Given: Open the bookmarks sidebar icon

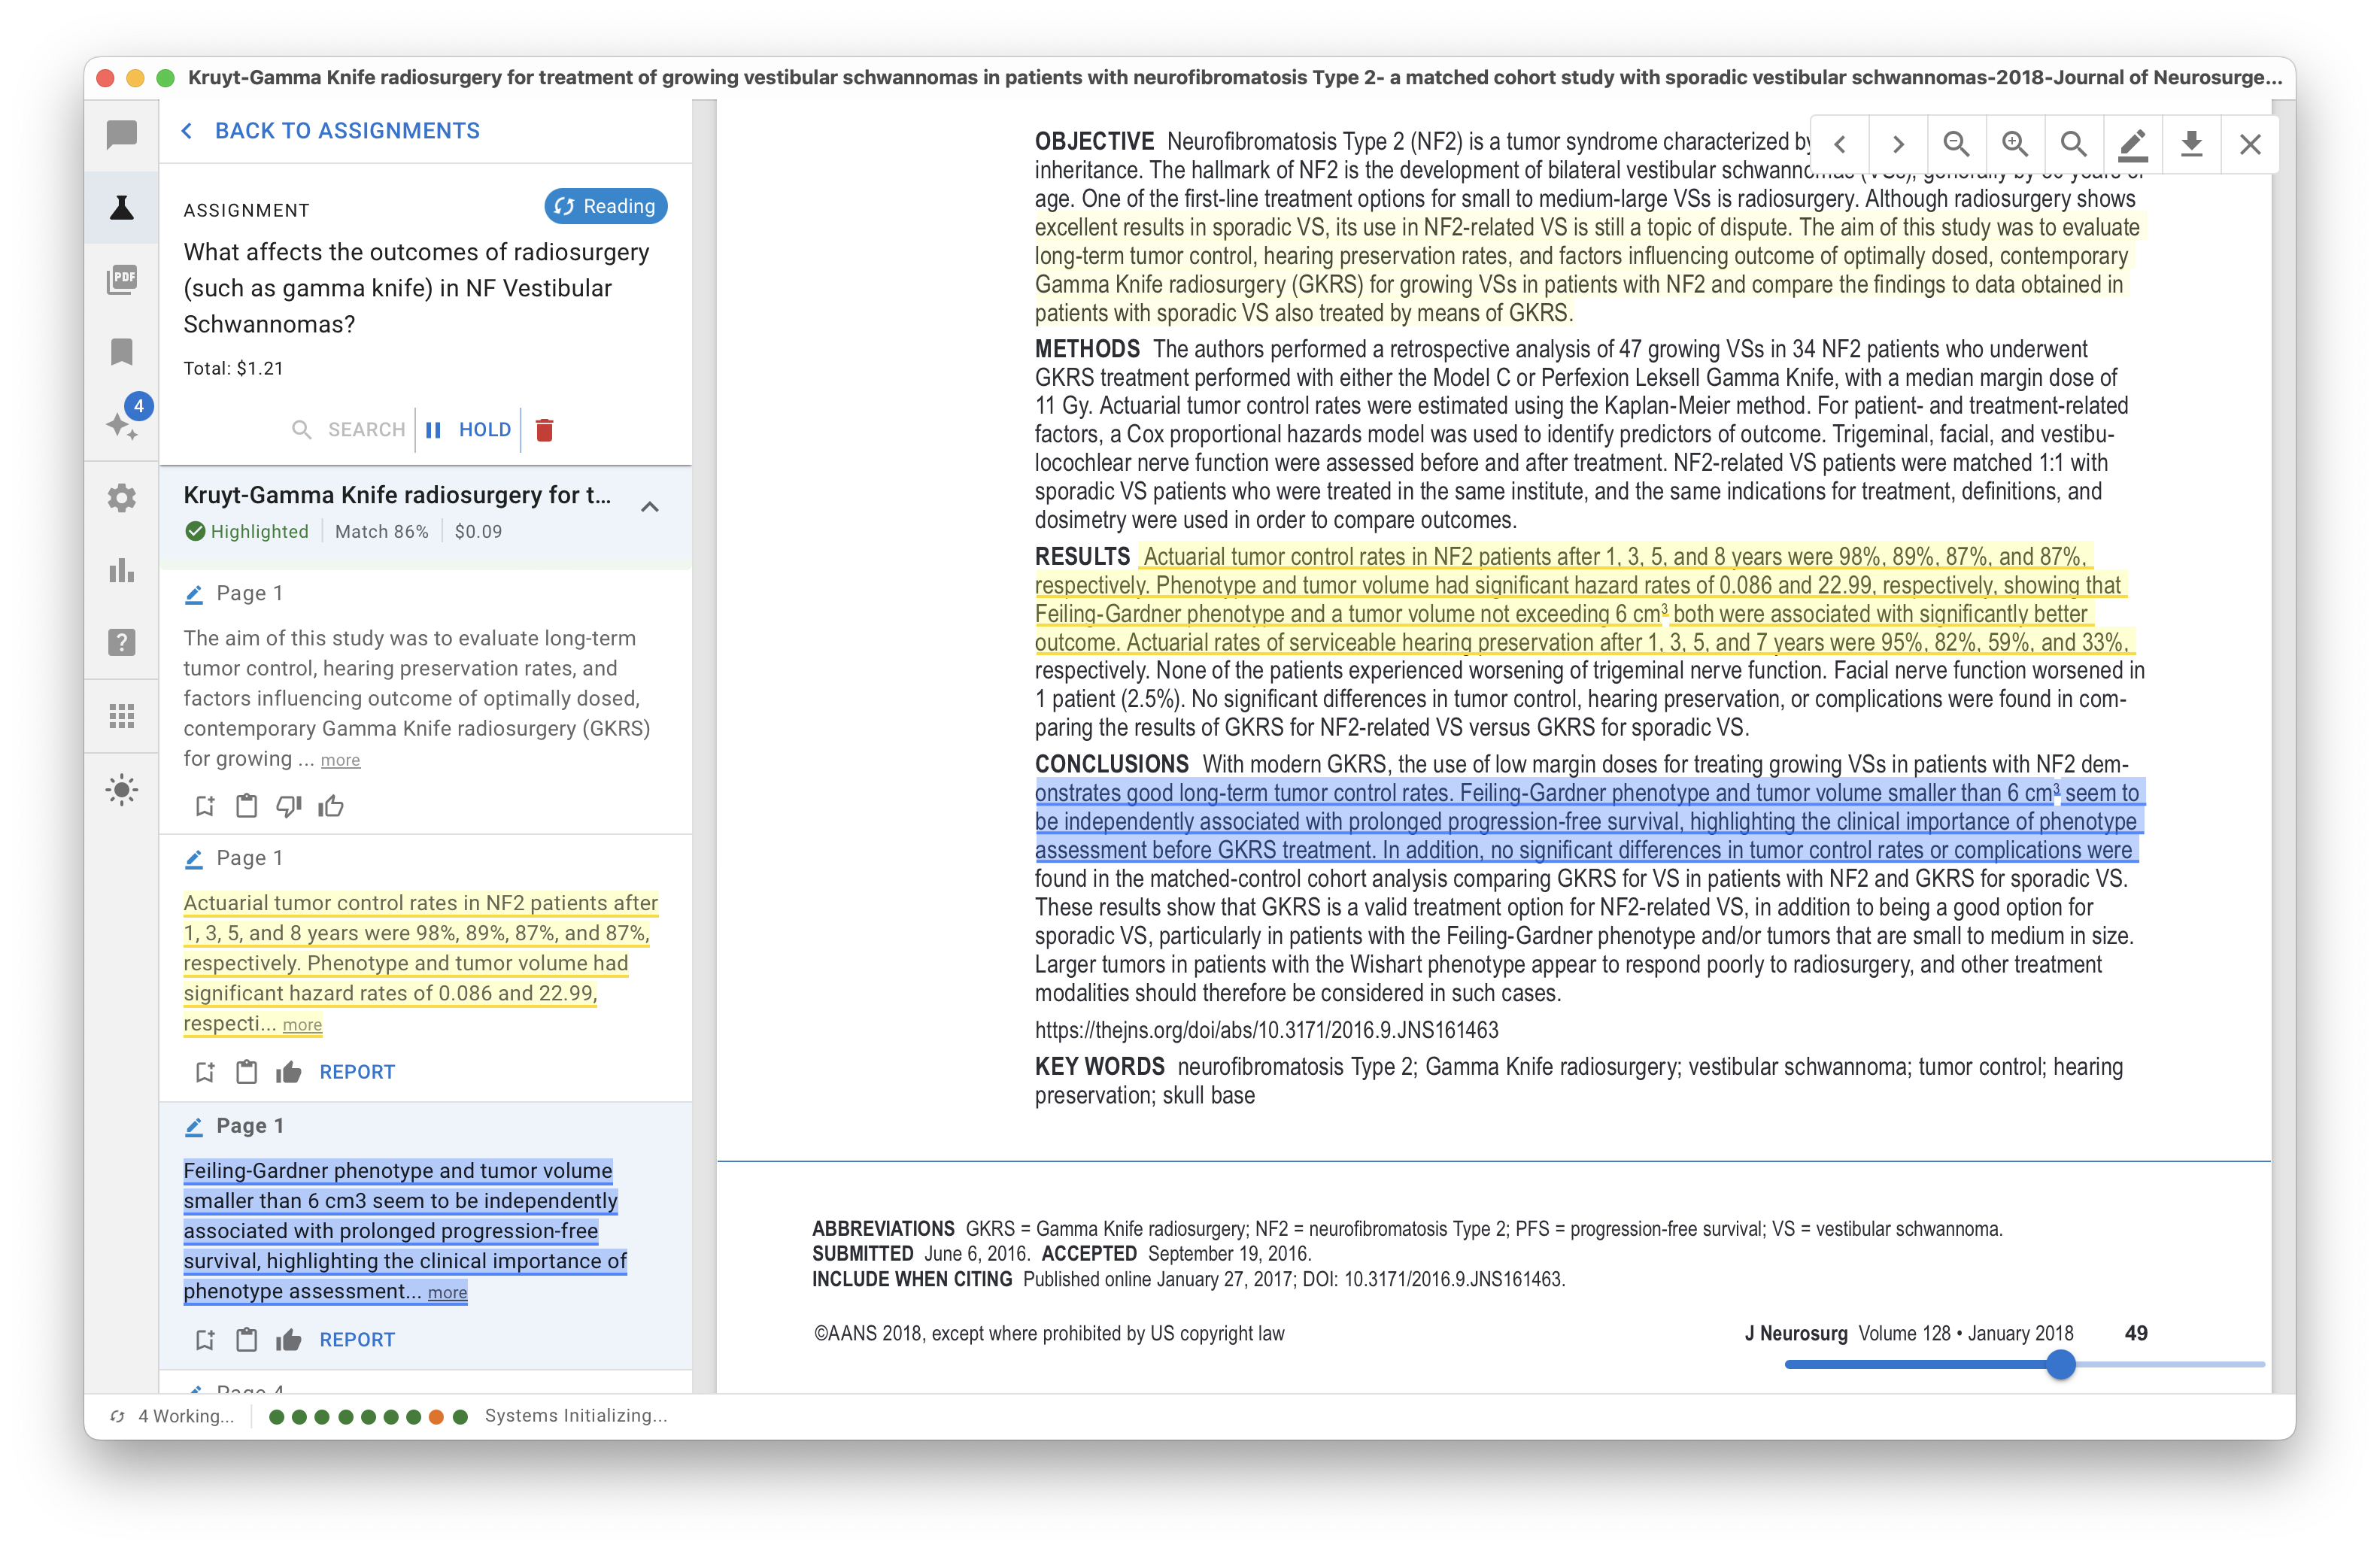Looking at the screenshot, I should pyautogui.click(x=121, y=352).
